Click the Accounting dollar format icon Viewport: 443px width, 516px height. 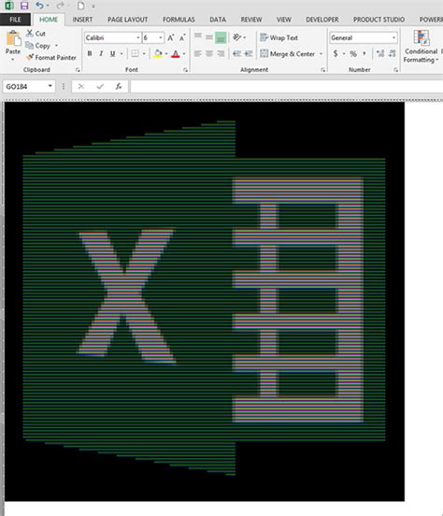[x=336, y=53]
